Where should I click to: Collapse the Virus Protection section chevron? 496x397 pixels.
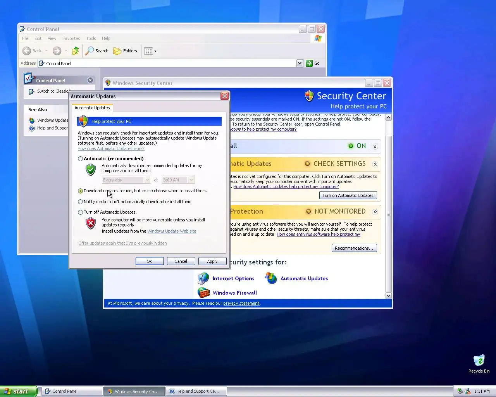pos(375,212)
